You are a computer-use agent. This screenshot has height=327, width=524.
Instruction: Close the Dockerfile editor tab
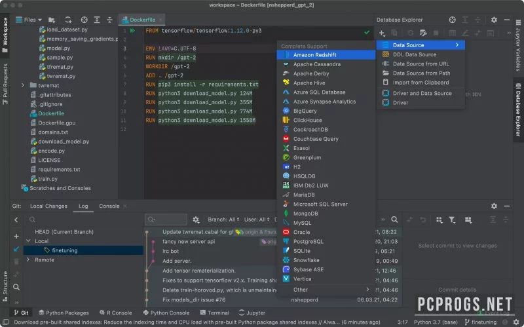(160, 20)
